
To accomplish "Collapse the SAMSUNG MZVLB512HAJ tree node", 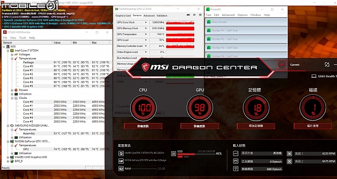I will pyautogui.click(x=8, y=126).
